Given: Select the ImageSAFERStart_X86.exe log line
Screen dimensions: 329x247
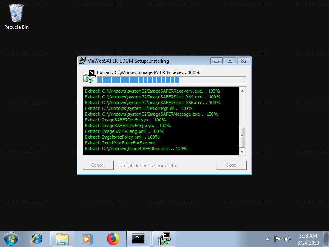Looking at the screenshot, I should coord(153,103).
